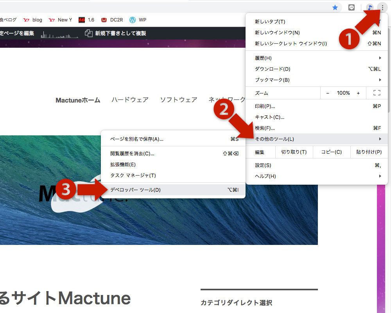Increase zoom with the plus button
Image resolution: width=391 pixels, height=313 pixels.
(x=358, y=93)
